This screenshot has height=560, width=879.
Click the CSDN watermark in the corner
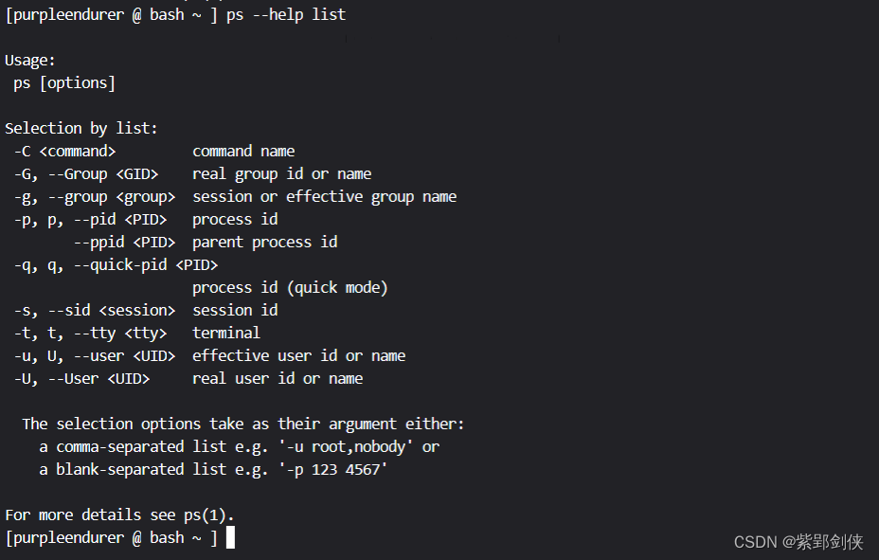point(798,542)
